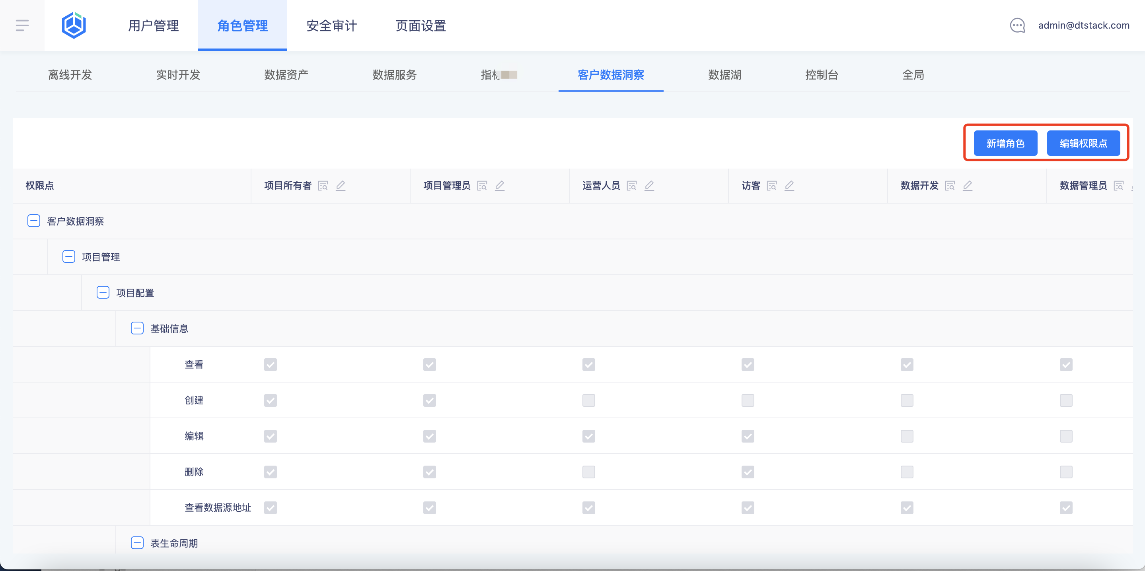The height and width of the screenshot is (571, 1145).
Task: Toggle 查看数据源地址 checkbox for 项目所有者
Action: click(x=270, y=508)
